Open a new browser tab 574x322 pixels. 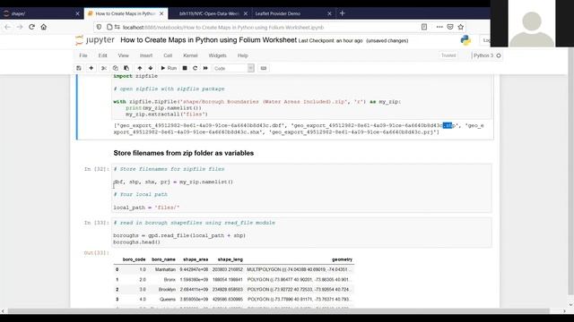pos(343,13)
